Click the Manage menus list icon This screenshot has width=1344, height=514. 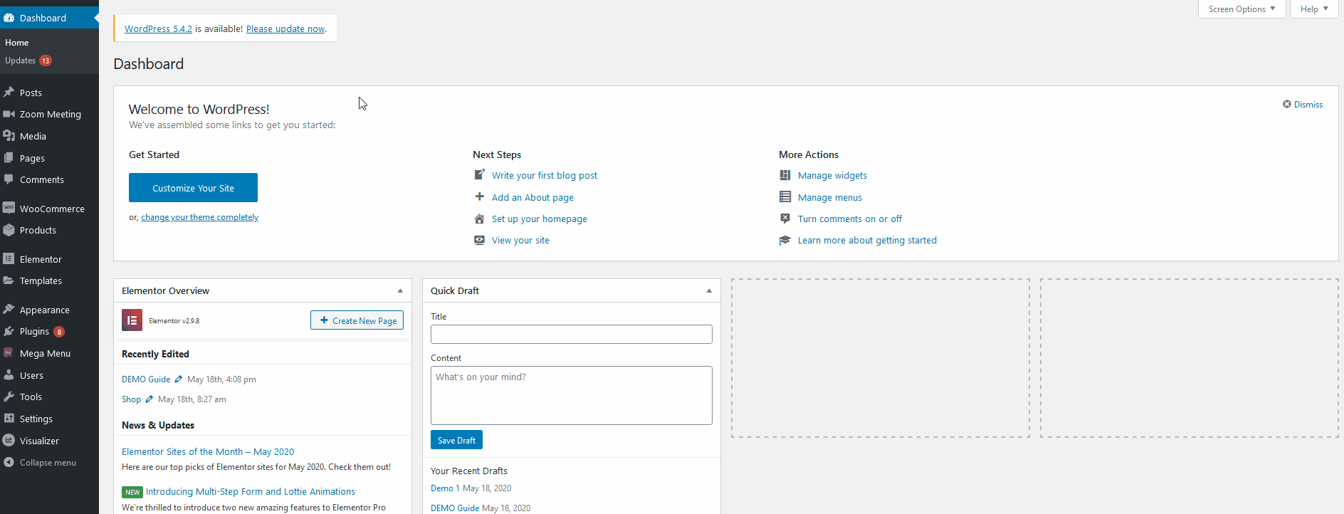click(x=785, y=197)
